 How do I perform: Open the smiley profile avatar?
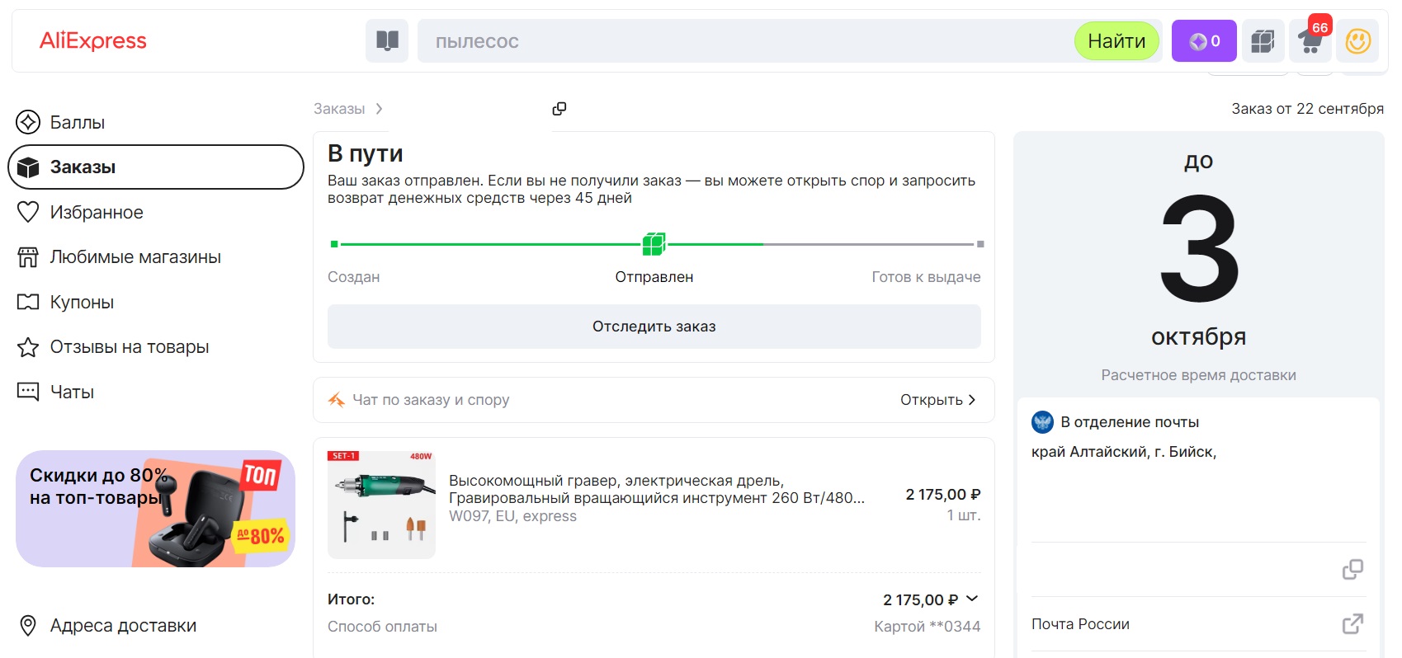(x=1357, y=41)
